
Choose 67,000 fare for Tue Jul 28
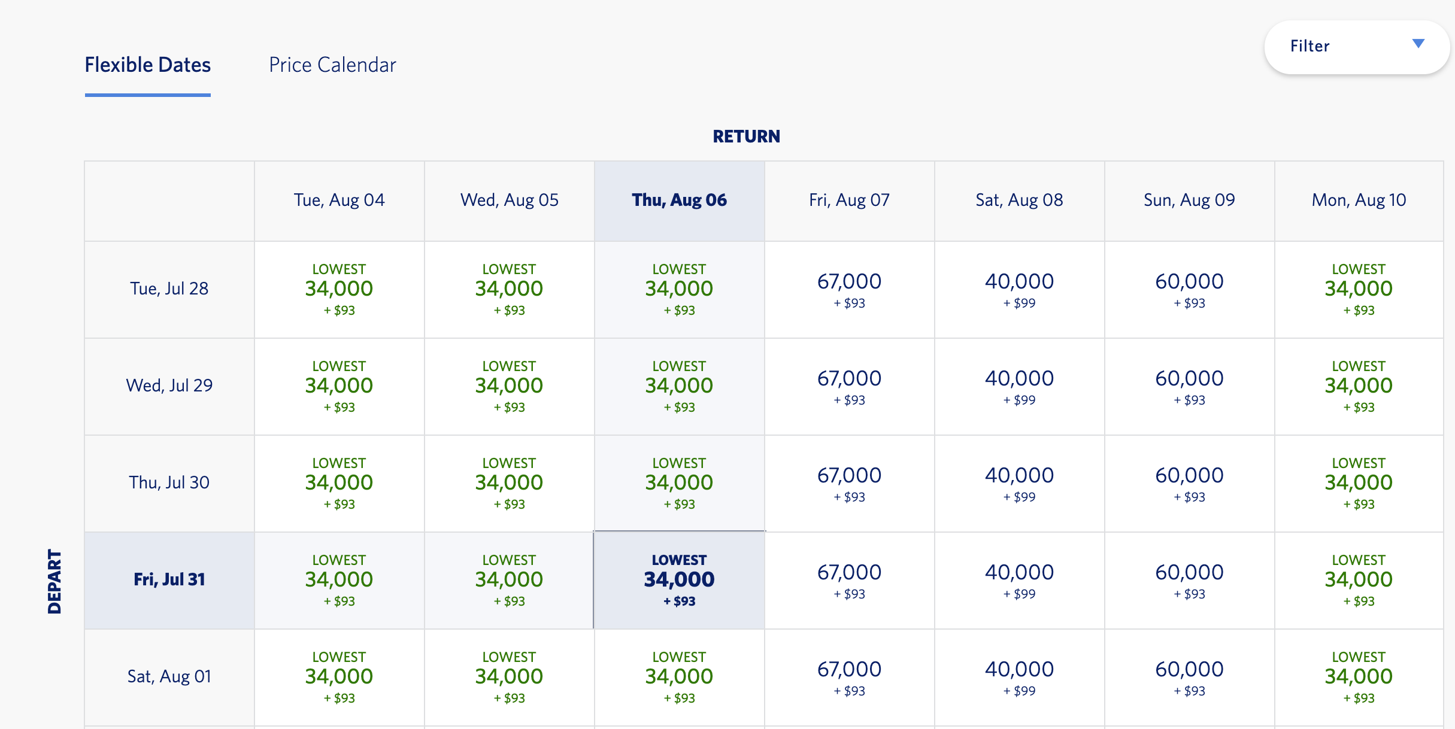849,289
